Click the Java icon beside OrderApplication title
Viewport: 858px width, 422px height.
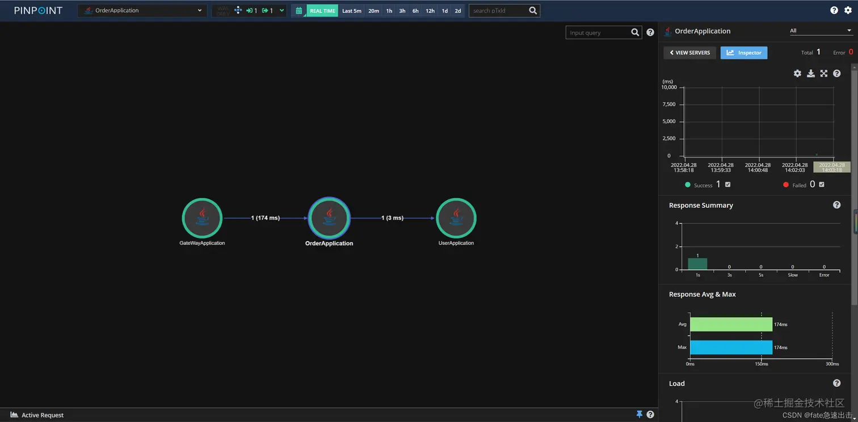click(x=668, y=31)
